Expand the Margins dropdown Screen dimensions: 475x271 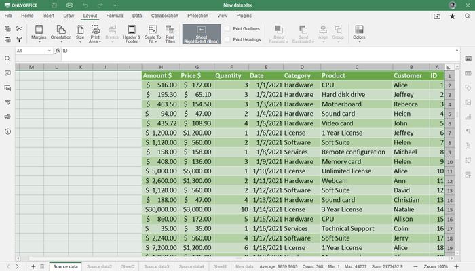[x=39, y=34]
